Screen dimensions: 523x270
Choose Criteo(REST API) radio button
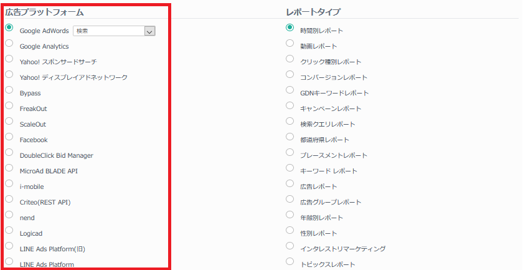[9, 199]
